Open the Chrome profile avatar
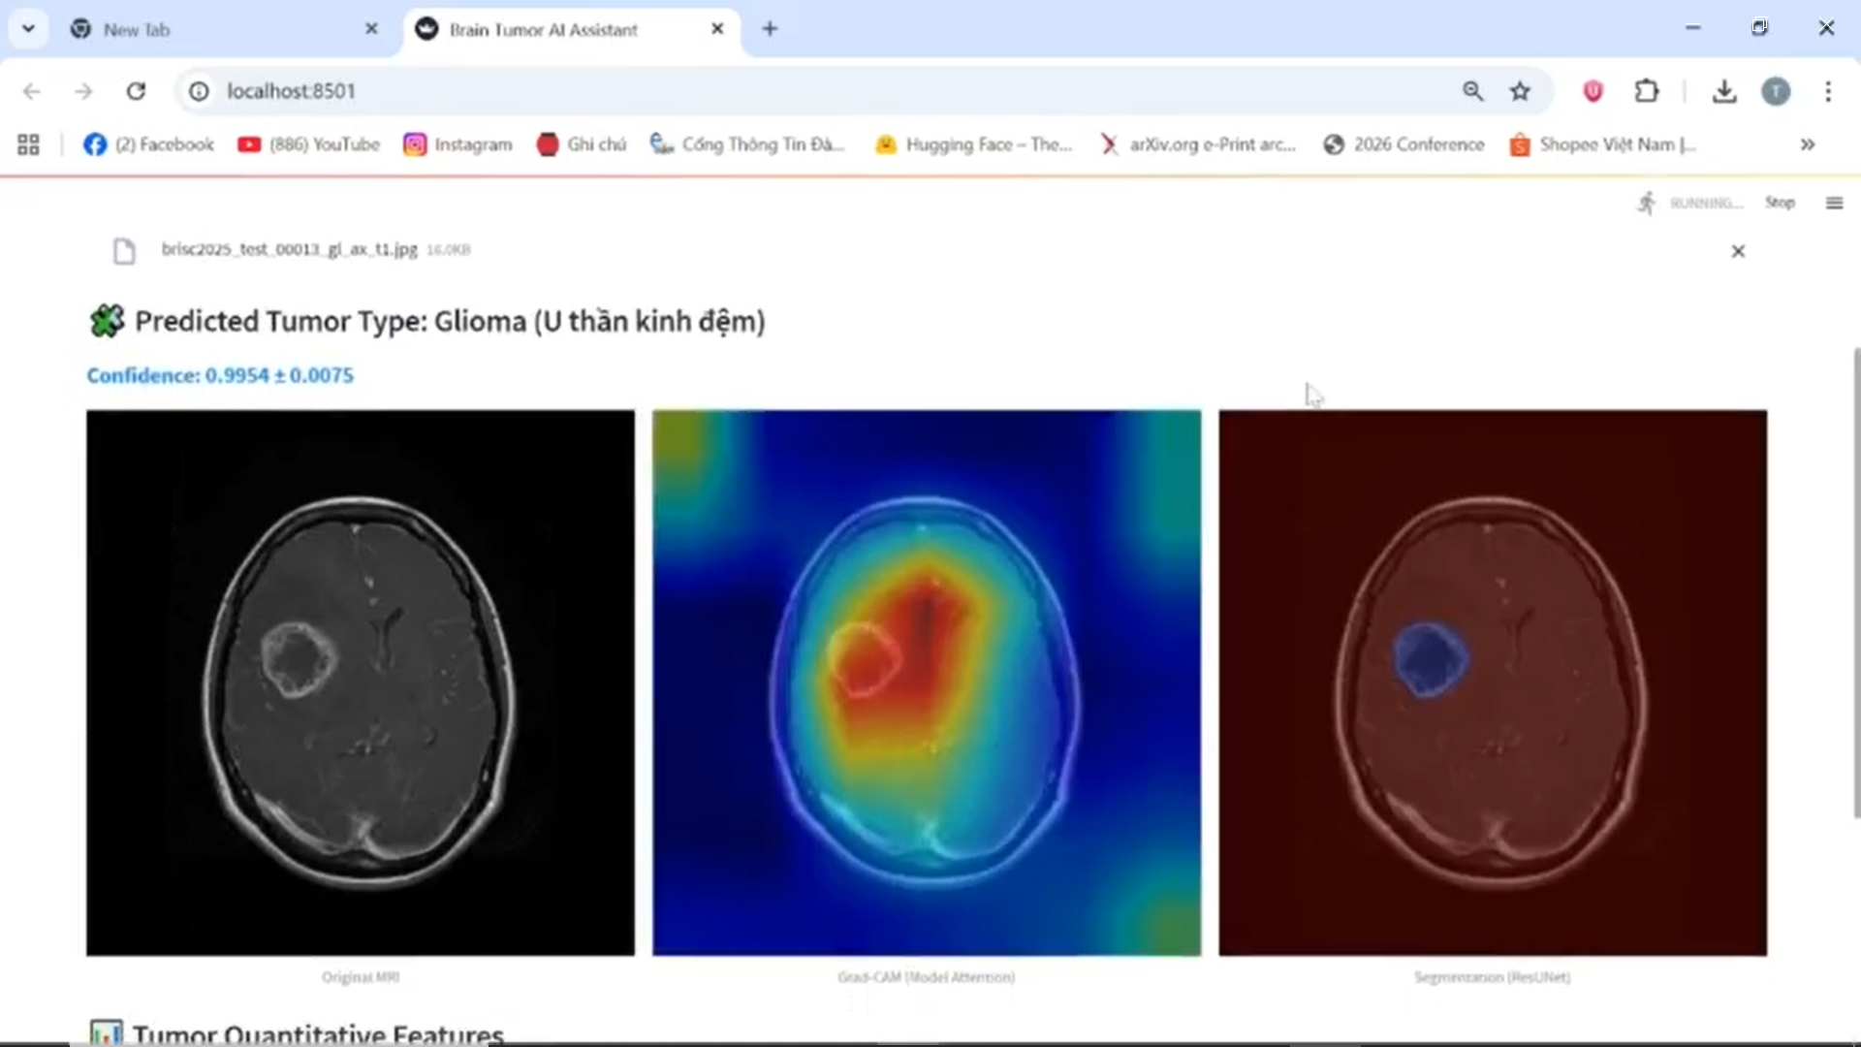Screen dimensions: 1861x1047 [x=1776, y=91]
